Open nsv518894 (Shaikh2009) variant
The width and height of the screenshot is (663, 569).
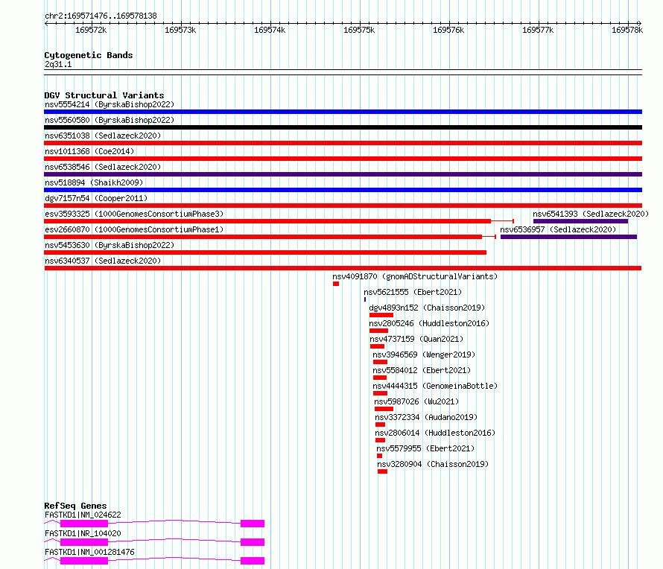pyautogui.click(x=94, y=182)
